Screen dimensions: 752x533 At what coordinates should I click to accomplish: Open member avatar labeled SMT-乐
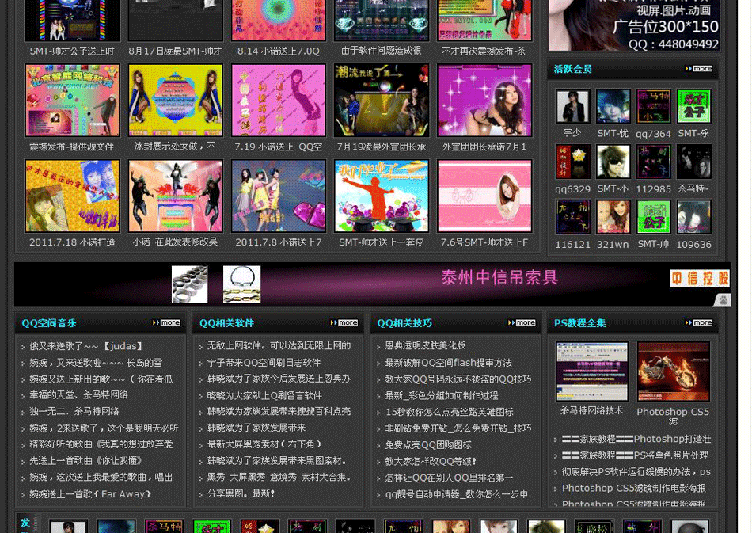pyautogui.click(x=693, y=106)
